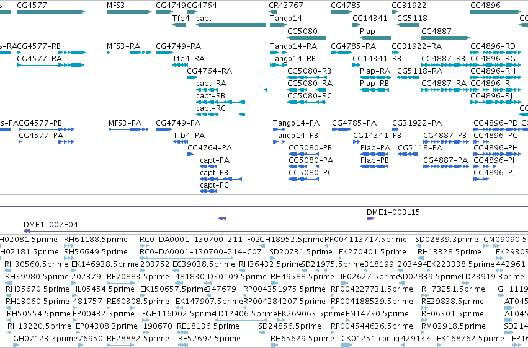Select protein CG4577-PB

click(x=47, y=129)
